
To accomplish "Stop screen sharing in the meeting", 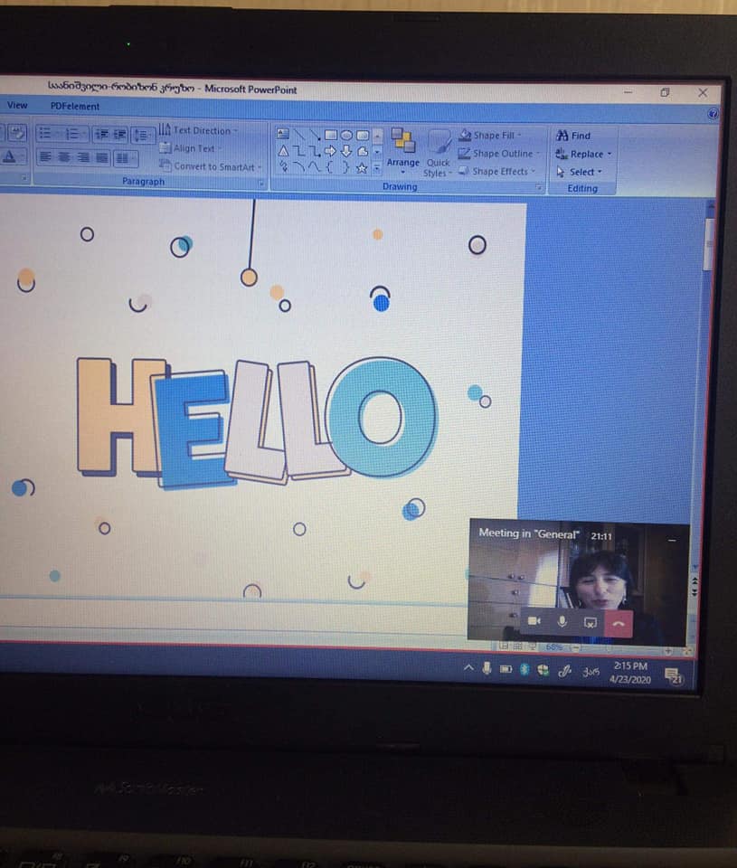I will tap(591, 623).
